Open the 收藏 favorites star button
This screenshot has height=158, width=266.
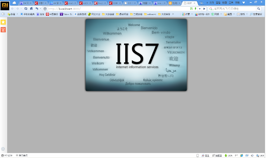point(11,14)
